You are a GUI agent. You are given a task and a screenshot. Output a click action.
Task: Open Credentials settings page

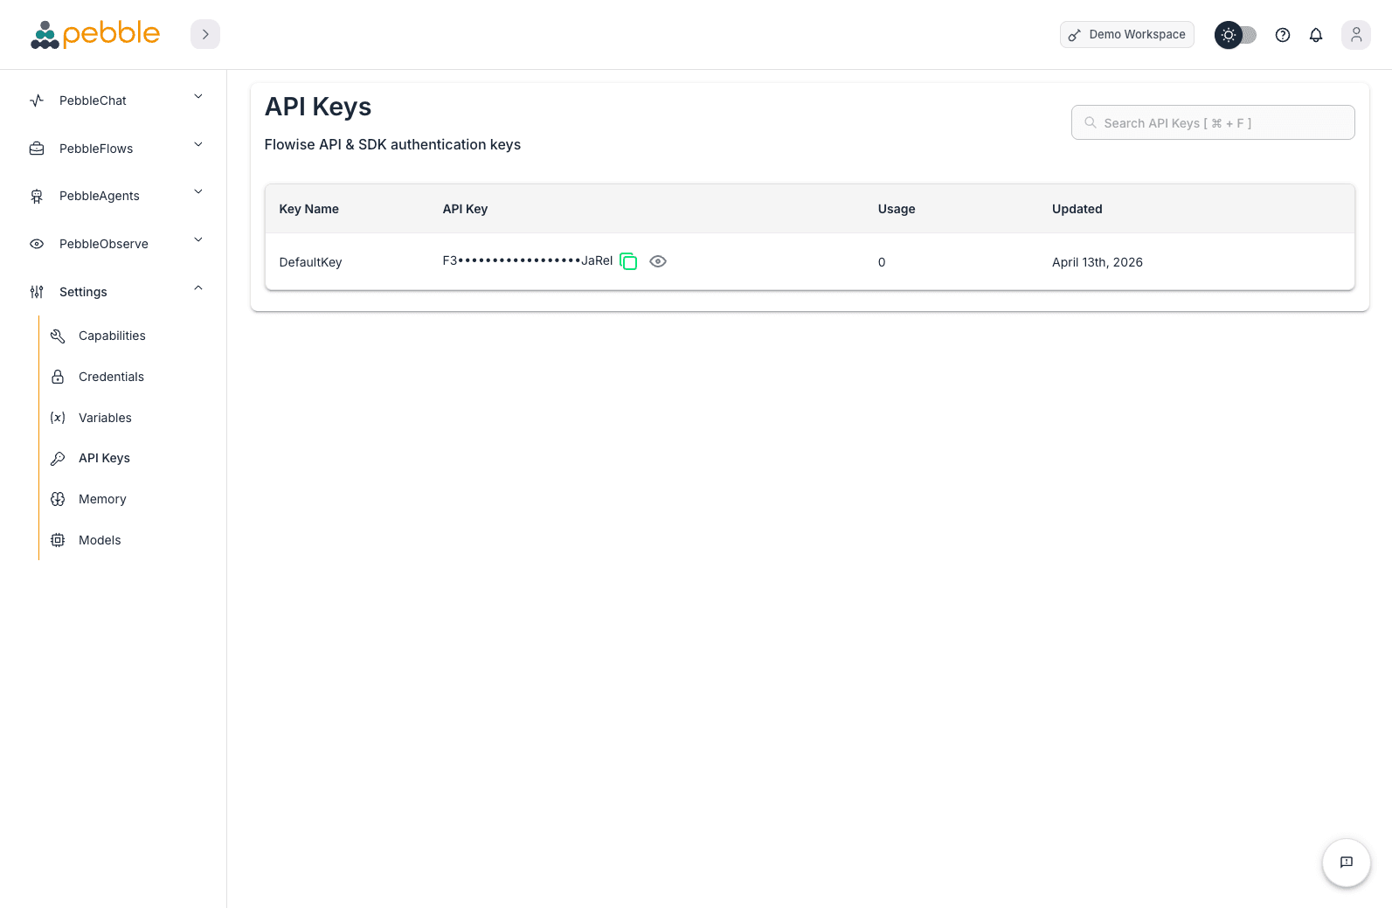[x=111, y=377]
